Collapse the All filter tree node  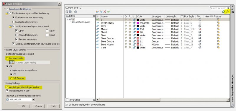pyautogui.click(x=67, y=19)
